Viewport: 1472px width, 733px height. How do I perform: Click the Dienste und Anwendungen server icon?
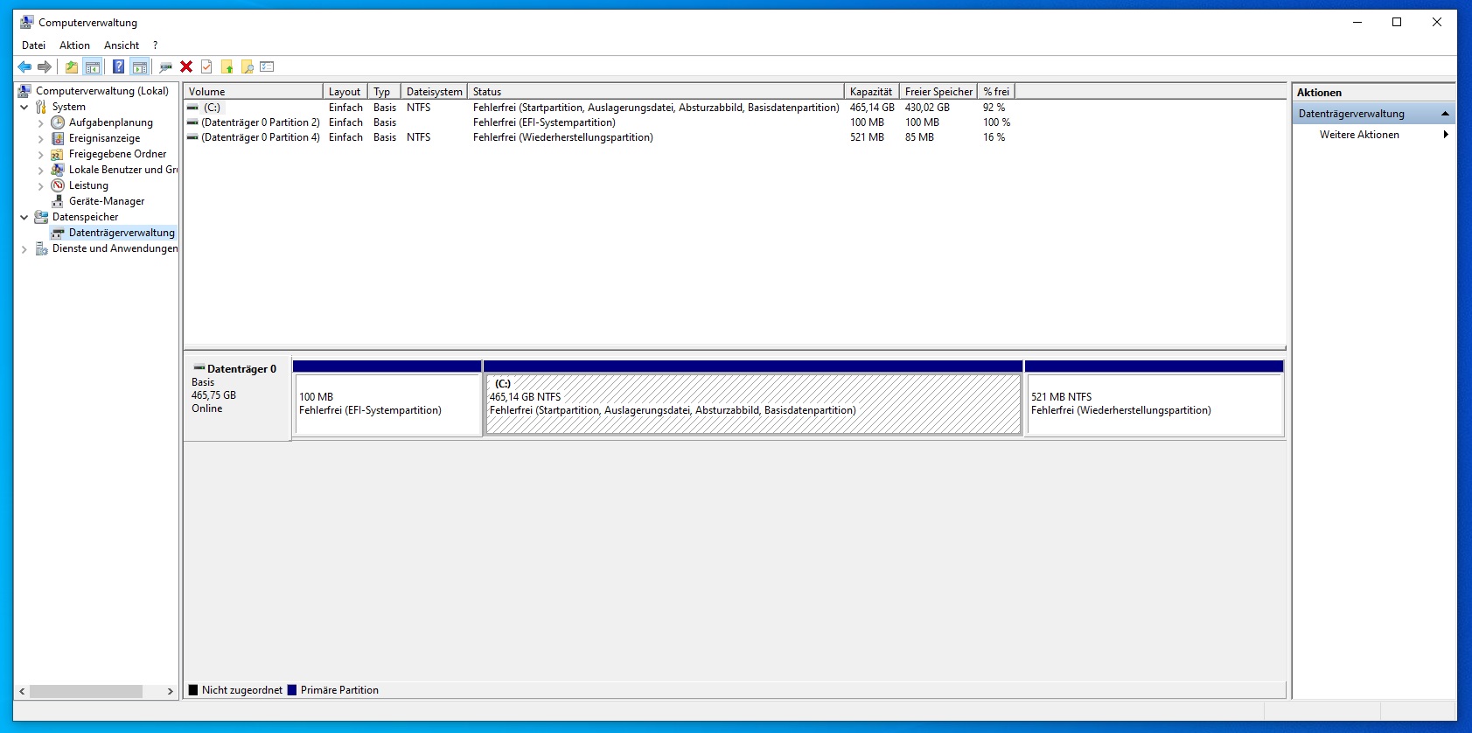pyautogui.click(x=41, y=248)
